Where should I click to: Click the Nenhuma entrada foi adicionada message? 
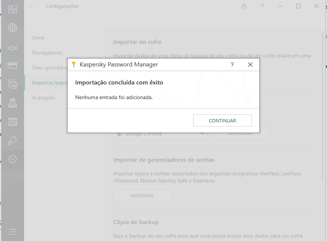tap(114, 97)
